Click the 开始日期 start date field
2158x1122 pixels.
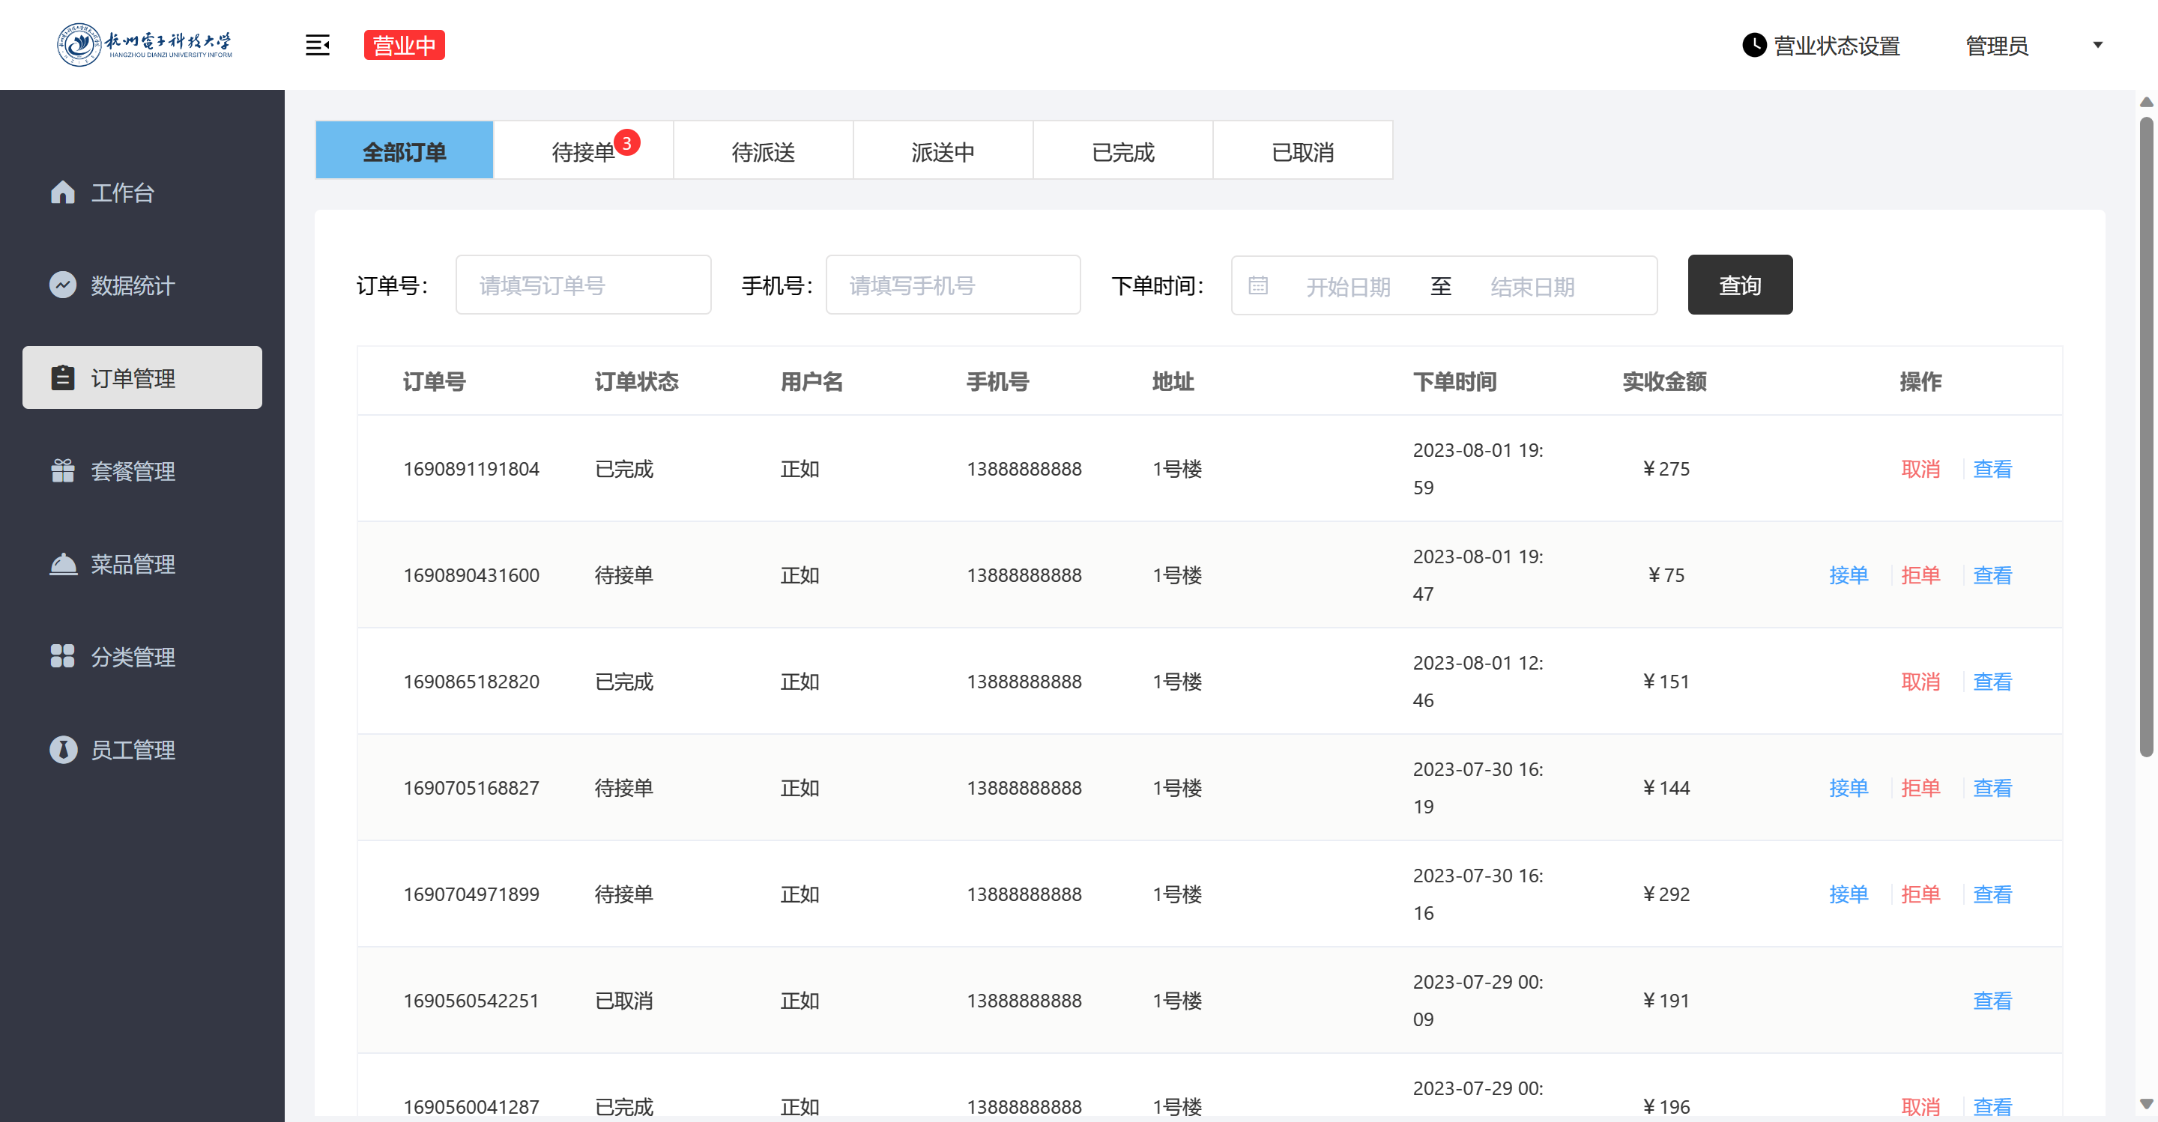click(x=1349, y=286)
